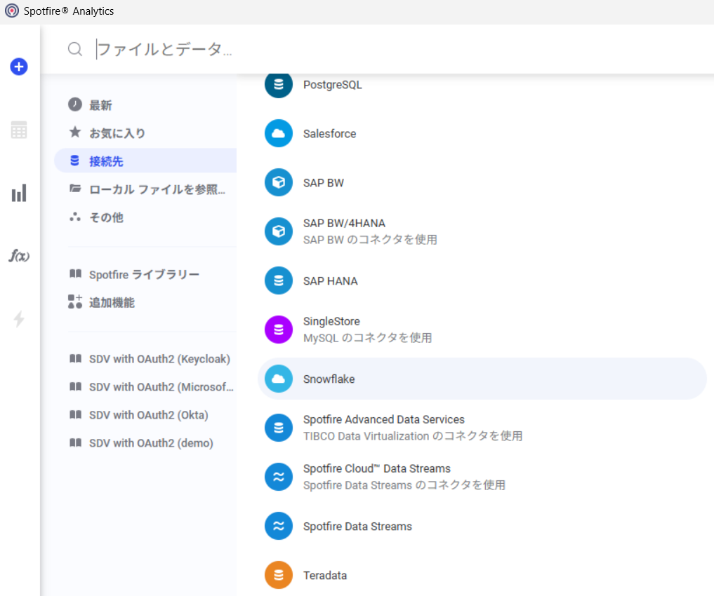Click the Spotfire logo in title bar
This screenshot has height=596, width=714.
12,11
